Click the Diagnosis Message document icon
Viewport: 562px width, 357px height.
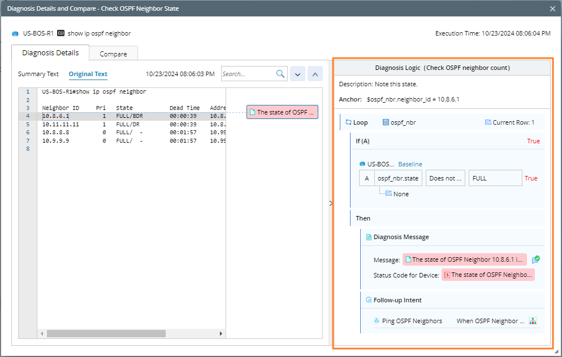pos(369,237)
